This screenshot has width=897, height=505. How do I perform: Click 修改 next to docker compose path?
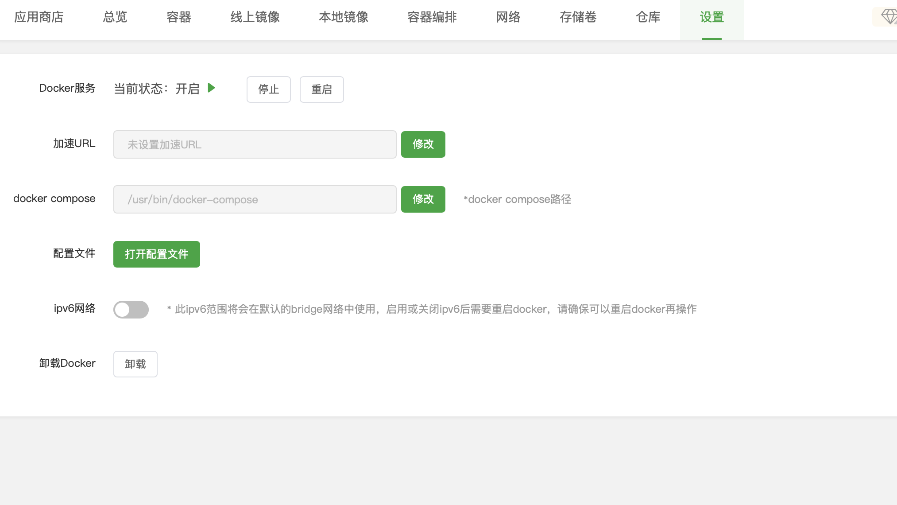tap(423, 199)
